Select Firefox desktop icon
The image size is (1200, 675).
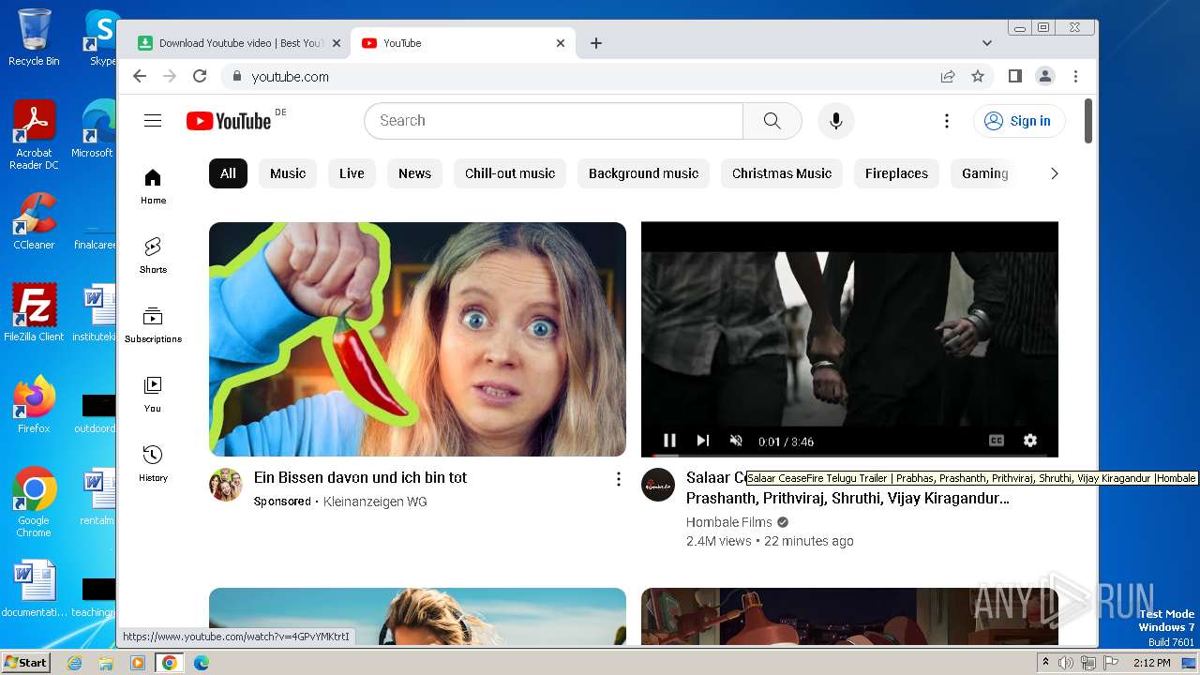34,404
